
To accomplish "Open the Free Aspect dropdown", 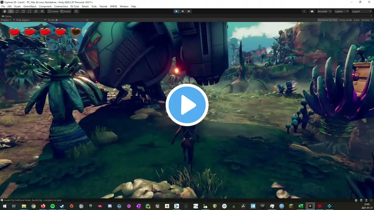I will coord(31,20).
